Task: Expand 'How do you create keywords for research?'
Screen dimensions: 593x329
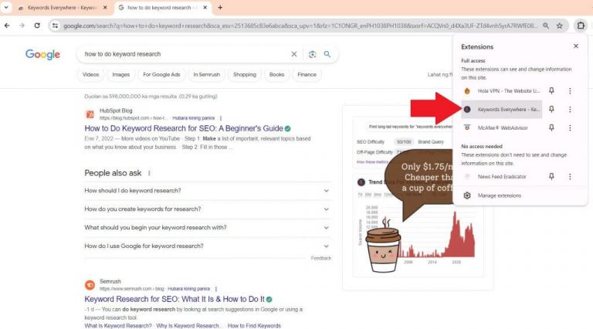Action: (x=206, y=209)
